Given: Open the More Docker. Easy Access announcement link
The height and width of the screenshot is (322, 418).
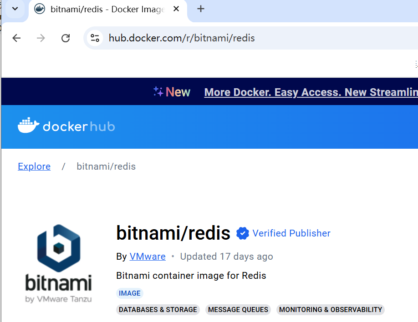Looking at the screenshot, I should pyautogui.click(x=311, y=92).
